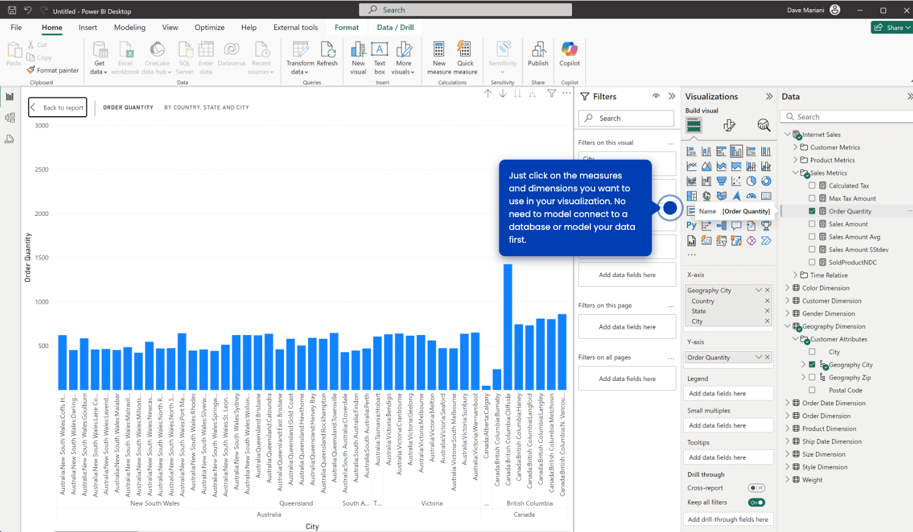Open Geography City dropdown in X-axis
Screen dimensions: 913x532
tap(758, 290)
